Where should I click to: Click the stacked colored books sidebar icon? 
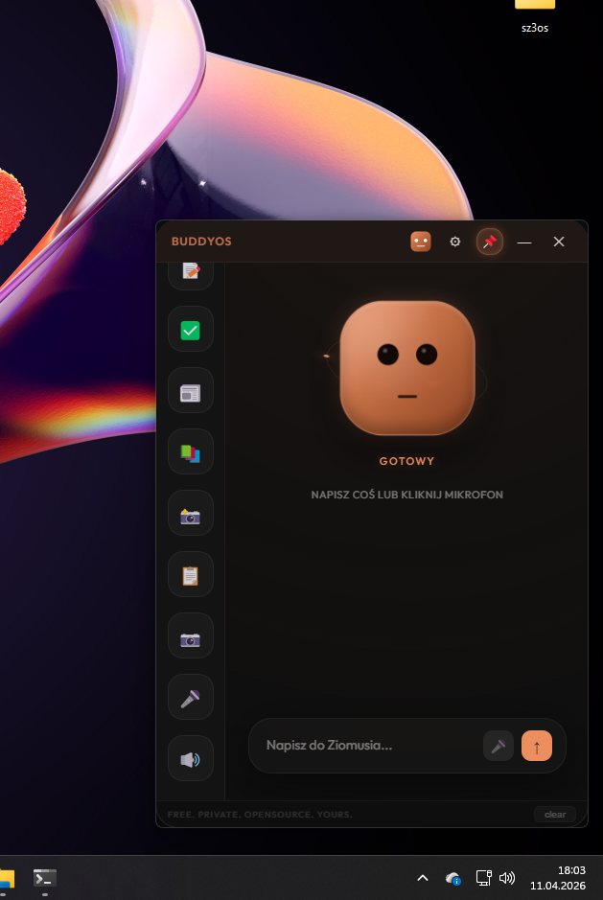pyautogui.click(x=190, y=452)
